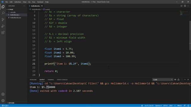Open editor More Actions ellipsis
The width and height of the screenshot is (191, 107).
click(x=188, y=6)
